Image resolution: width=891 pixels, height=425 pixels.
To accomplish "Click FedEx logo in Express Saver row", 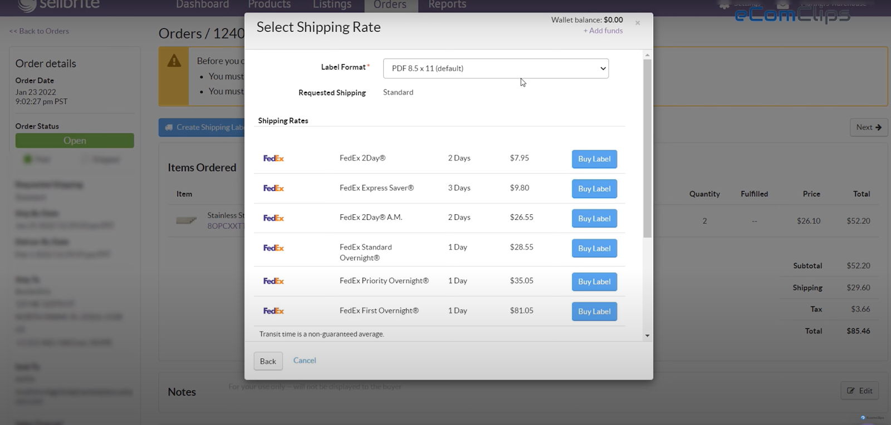I will point(273,189).
